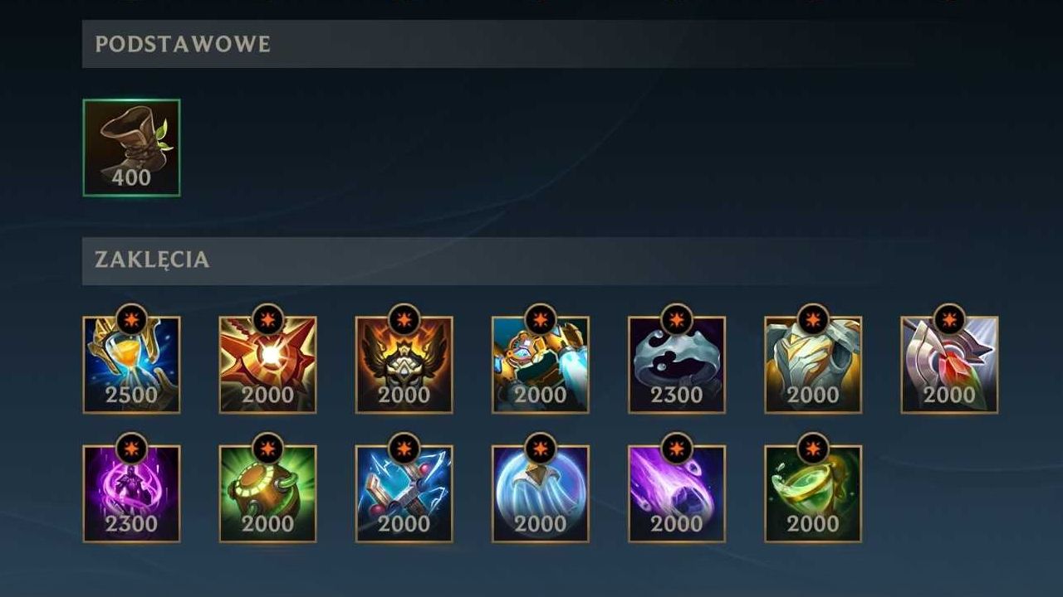Select the silver-gold chestplate armor enchant
The width and height of the screenshot is (1063, 597).
tap(812, 365)
